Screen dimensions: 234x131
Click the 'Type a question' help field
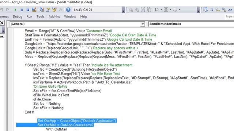[x=229, y=16]
